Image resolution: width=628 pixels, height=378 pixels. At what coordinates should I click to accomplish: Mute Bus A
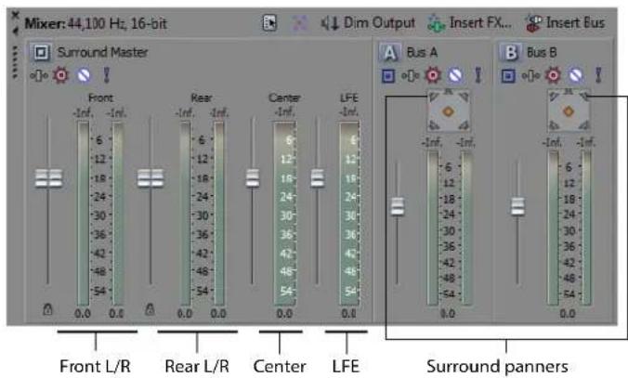point(455,75)
